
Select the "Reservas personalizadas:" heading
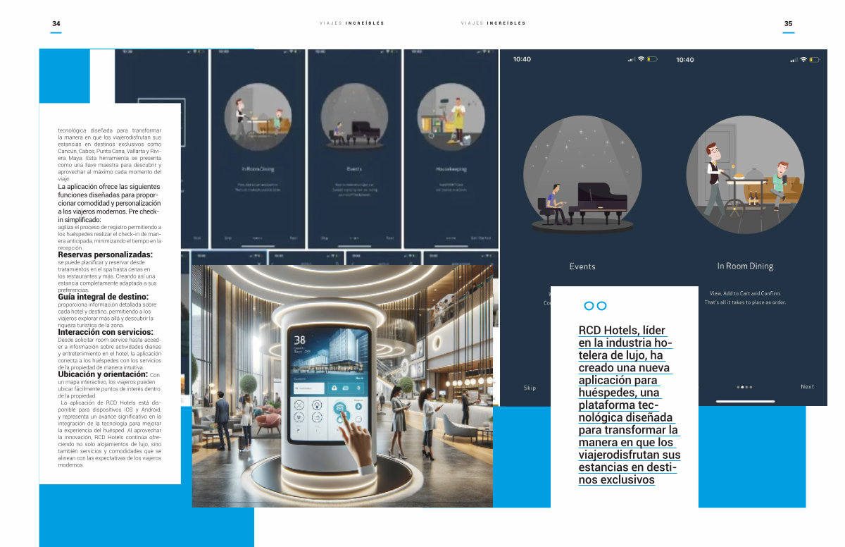(x=105, y=254)
